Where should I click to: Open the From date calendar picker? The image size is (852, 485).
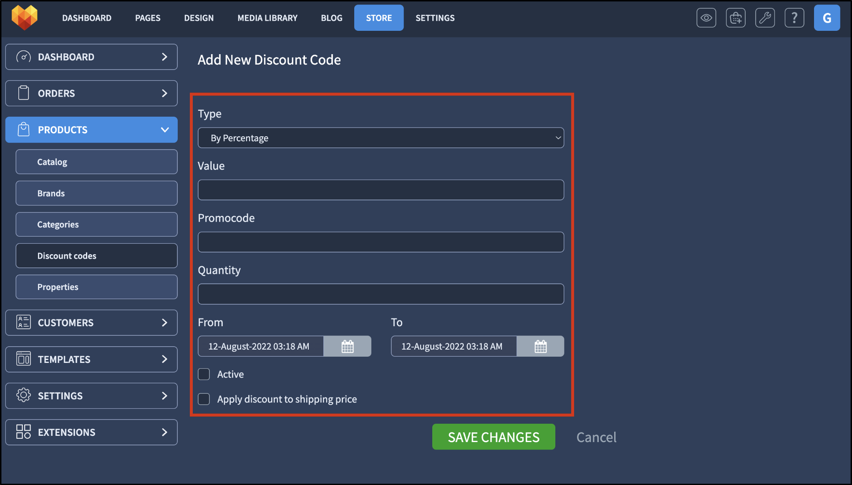tap(347, 346)
